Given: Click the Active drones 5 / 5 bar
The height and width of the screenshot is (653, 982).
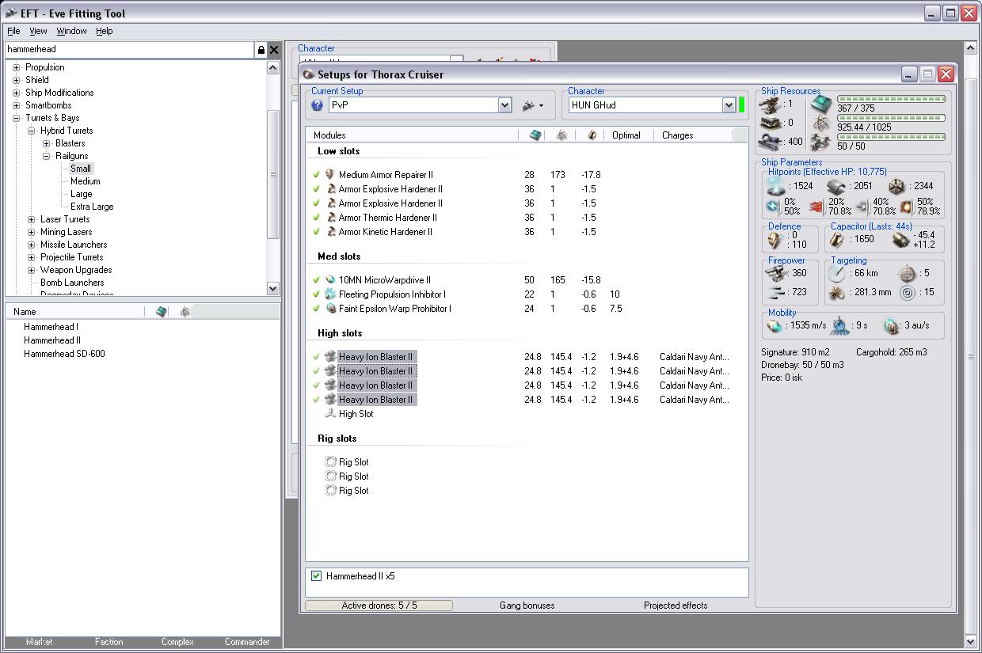Looking at the screenshot, I should 379,606.
